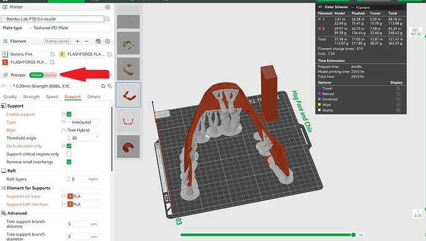Image resolution: width=426 pixels, height=241 pixels.
Task: Show Wipe moves in display options
Action: coord(398,104)
